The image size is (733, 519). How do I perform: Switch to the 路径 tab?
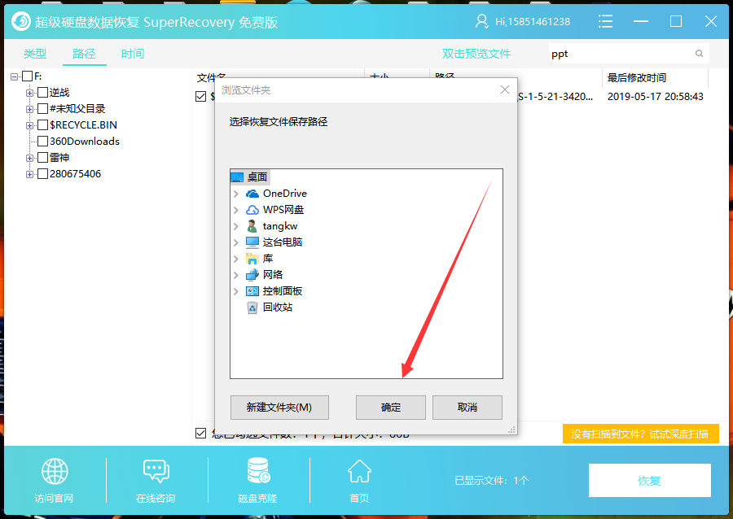[x=84, y=54]
